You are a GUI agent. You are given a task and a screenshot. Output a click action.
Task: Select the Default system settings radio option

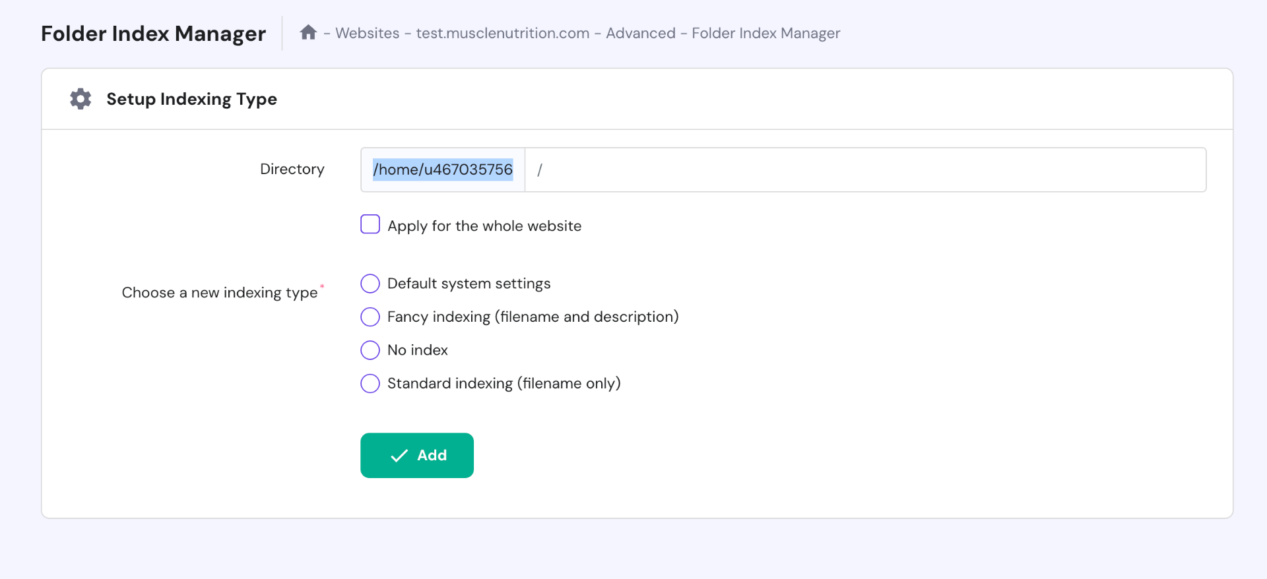[370, 284]
